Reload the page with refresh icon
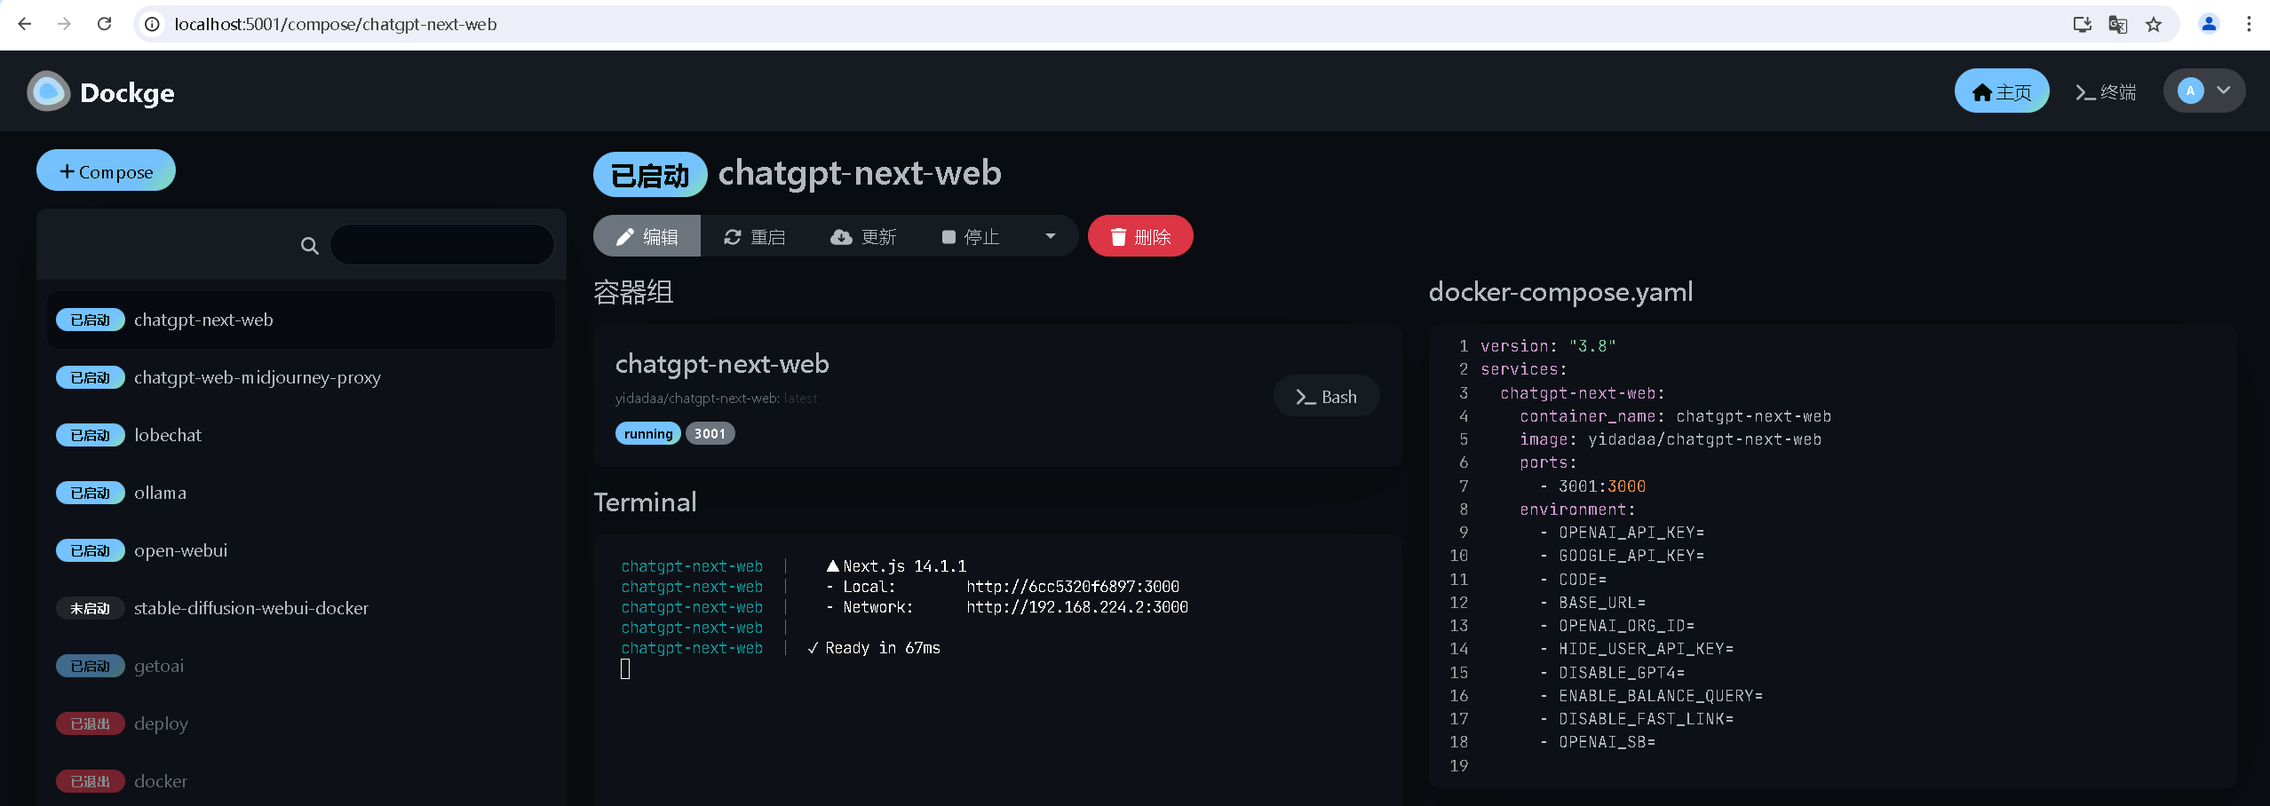This screenshot has width=2270, height=806. coord(104,24)
